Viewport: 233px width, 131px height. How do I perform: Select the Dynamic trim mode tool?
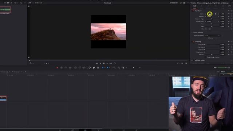point(66,68)
